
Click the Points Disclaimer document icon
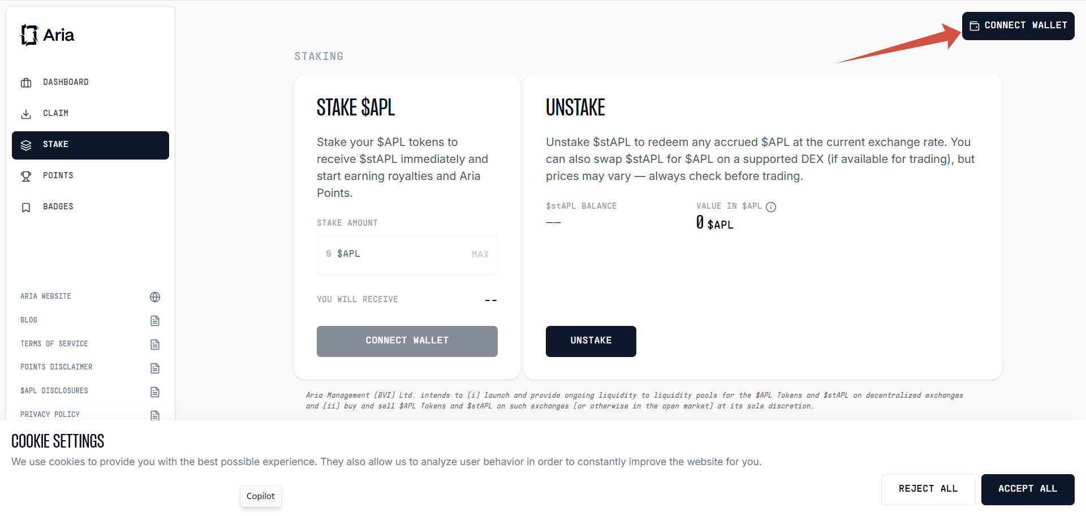155,368
